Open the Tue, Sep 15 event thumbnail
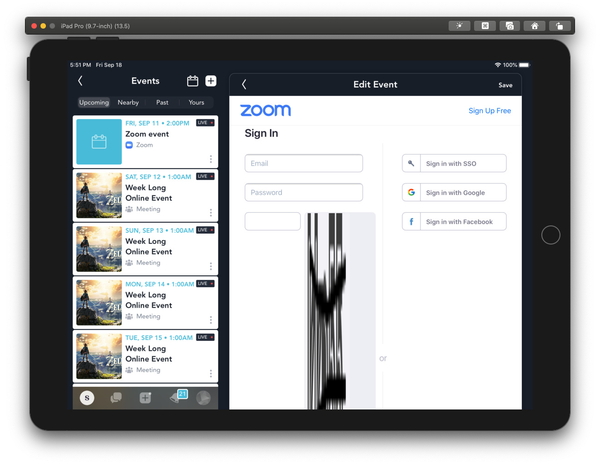600x469 pixels. (x=99, y=356)
